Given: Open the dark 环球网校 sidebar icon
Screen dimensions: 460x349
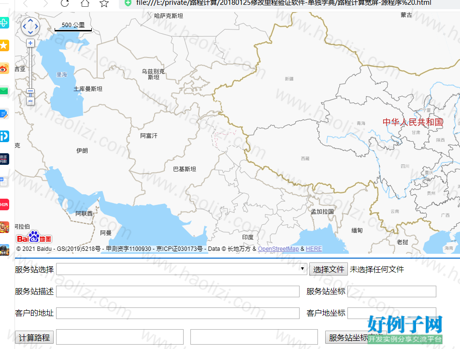Looking at the screenshot, I should tap(4, 159).
